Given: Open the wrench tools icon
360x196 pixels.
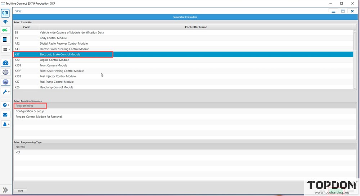Looking at the screenshot, I should [5, 92].
